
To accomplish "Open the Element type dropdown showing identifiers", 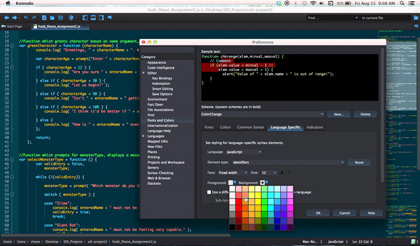I will pos(288,162).
